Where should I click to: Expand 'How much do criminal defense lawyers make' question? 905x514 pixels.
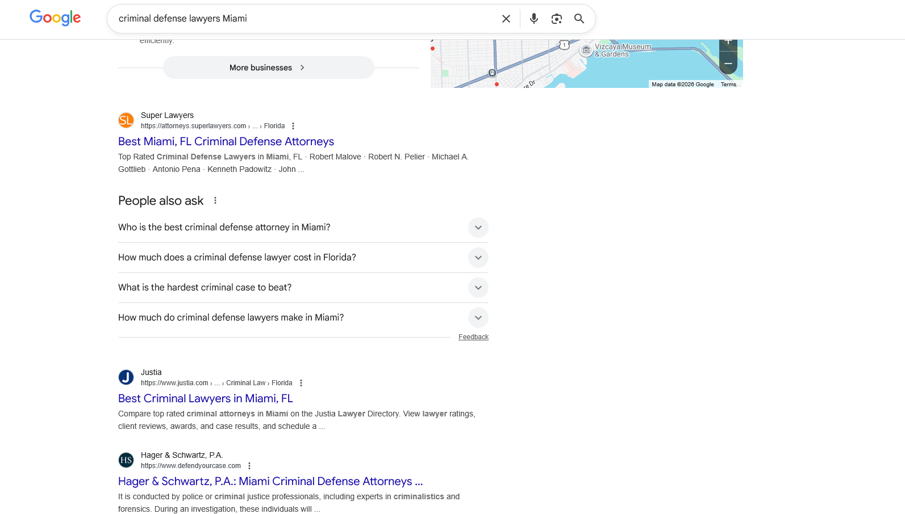303,318
